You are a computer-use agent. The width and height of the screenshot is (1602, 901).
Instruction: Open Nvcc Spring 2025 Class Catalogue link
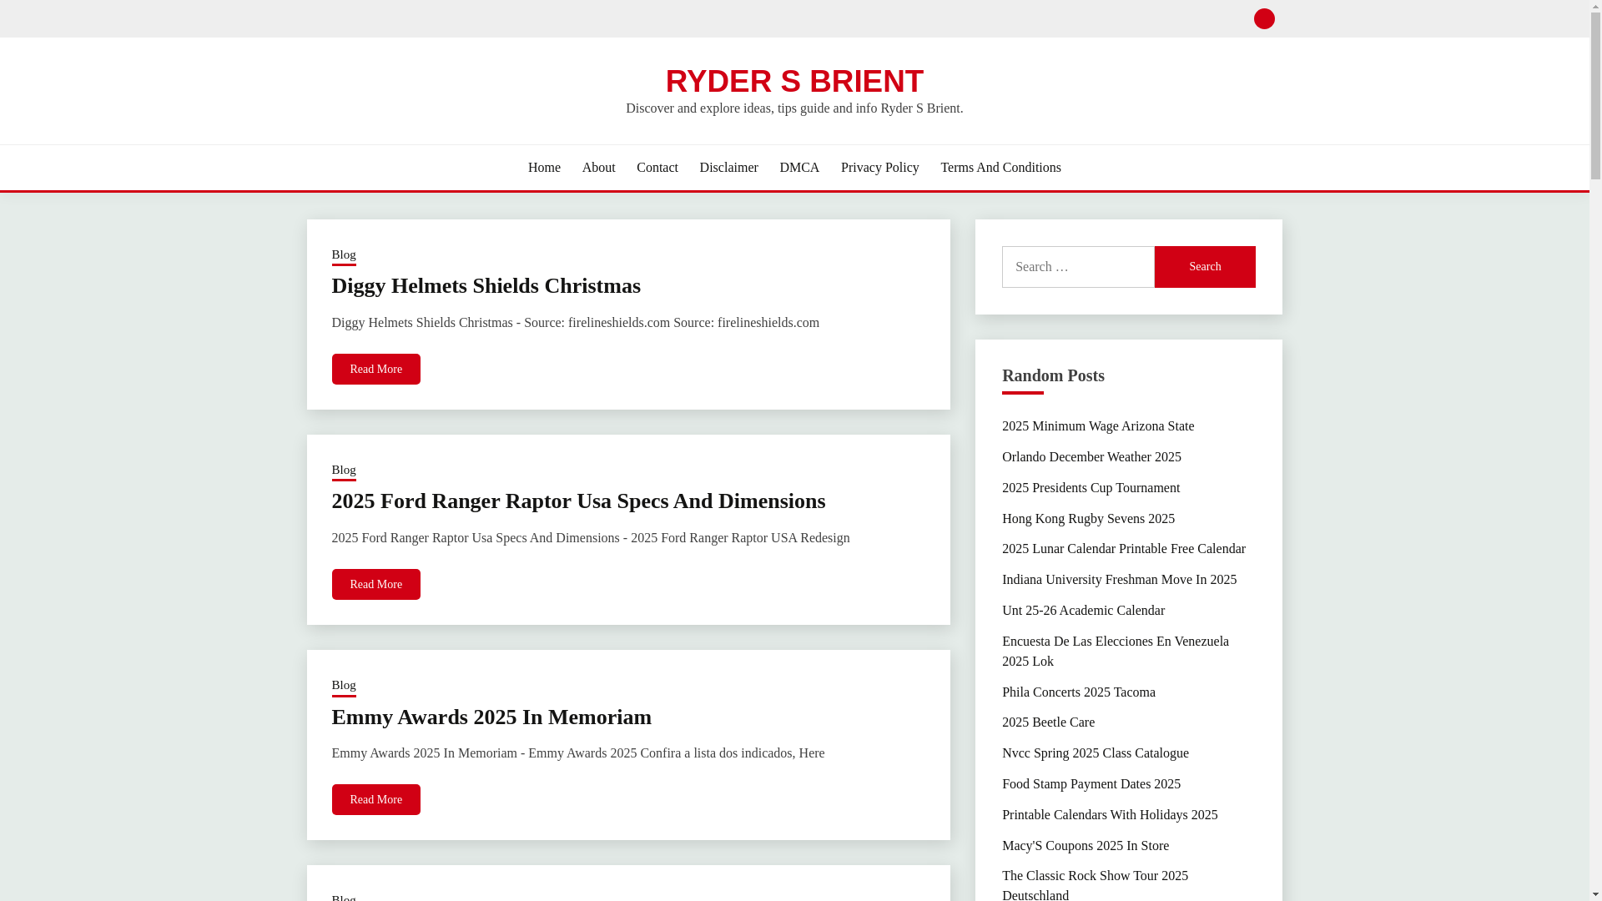[1095, 753]
